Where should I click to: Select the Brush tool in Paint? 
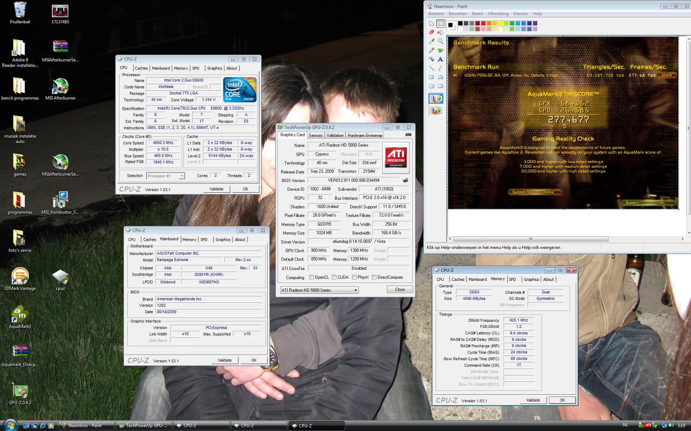[441, 50]
